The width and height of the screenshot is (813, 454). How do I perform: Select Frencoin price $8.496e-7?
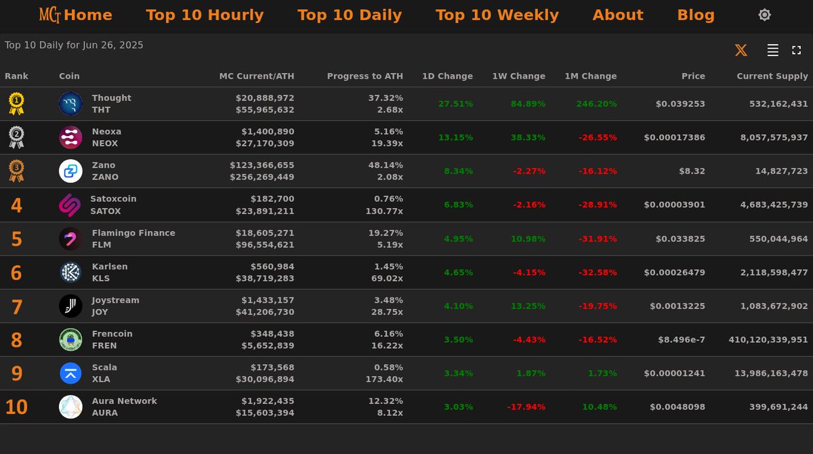(x=682, y=339)
